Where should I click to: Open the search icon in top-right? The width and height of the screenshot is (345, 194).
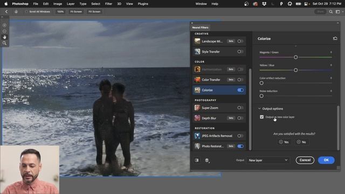(330, 12)
